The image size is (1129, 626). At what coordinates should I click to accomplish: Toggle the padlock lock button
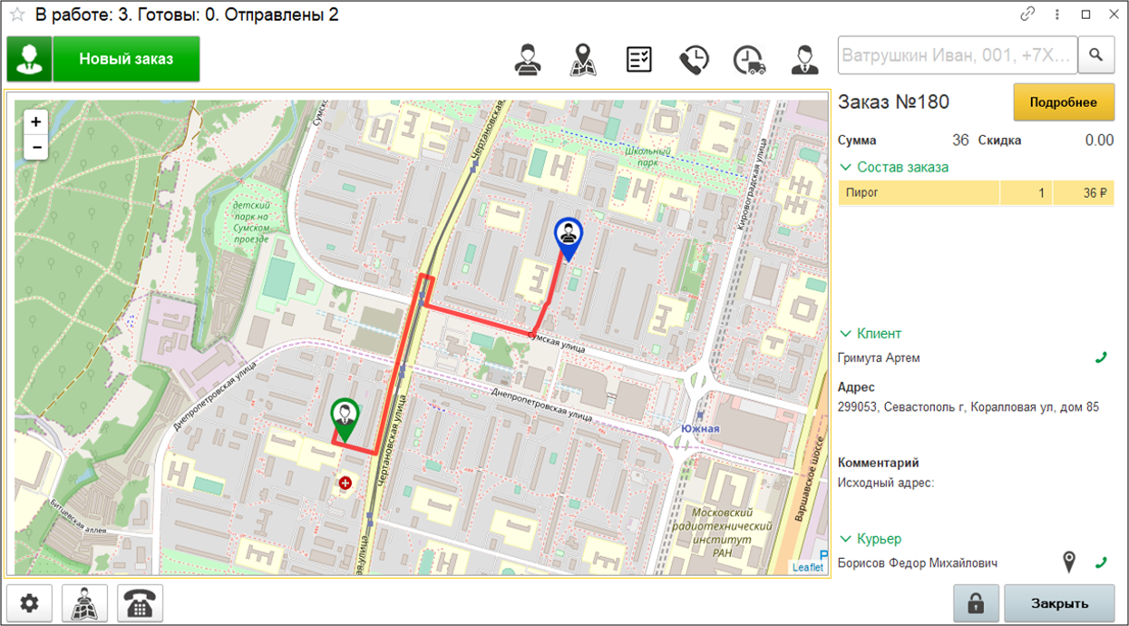point(976,603)
